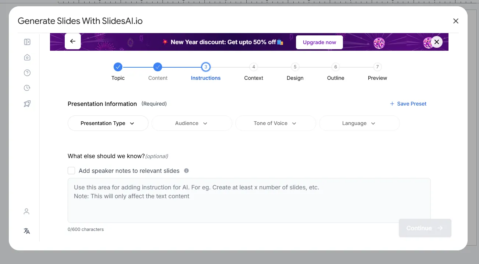
Task: Go back using the left arrow button
Action: pyautogui.click(x=73, y=41)
